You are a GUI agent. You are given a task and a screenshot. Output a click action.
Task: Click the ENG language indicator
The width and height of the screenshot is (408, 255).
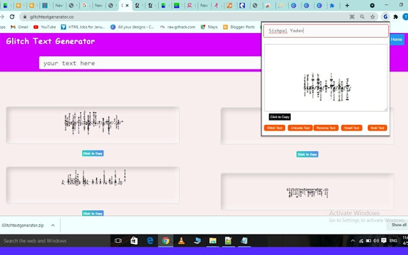pyautogui.click(x=393, y=241)
